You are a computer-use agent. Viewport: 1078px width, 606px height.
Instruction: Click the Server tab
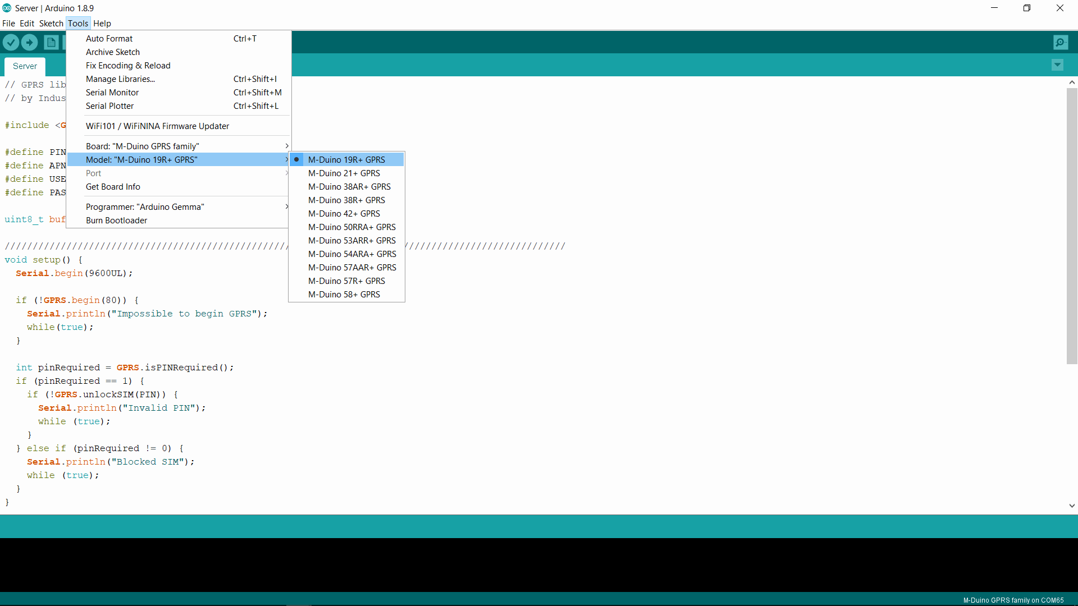(25, 66)
